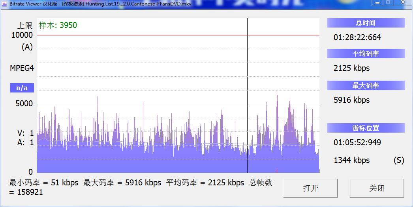Viewport: 413px width, 207px height.
Task: Toggle the (A) mode label below 10000
Action: point(27,47)
